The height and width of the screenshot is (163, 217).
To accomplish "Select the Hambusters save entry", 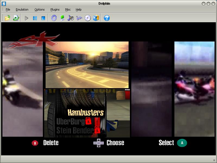I will click(85, 112).
